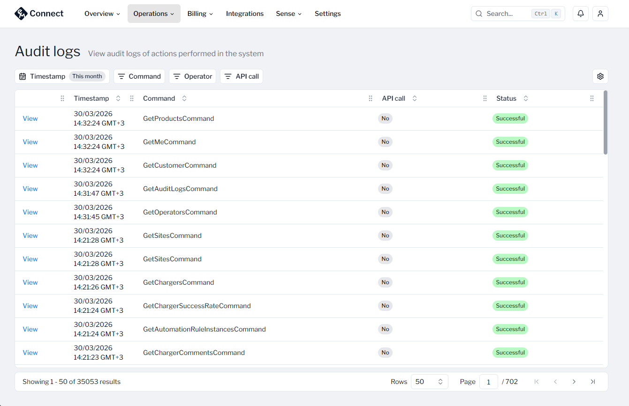
Task: Go to the Integrations page
Action: [x=244, y=14]
